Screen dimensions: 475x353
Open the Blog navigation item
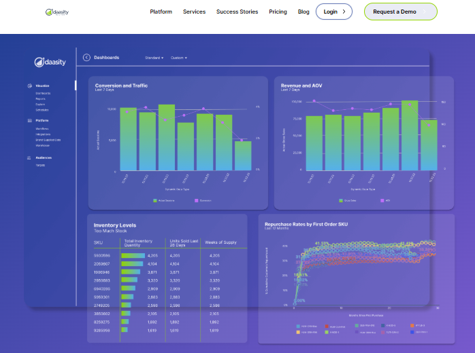coord(304,12)
